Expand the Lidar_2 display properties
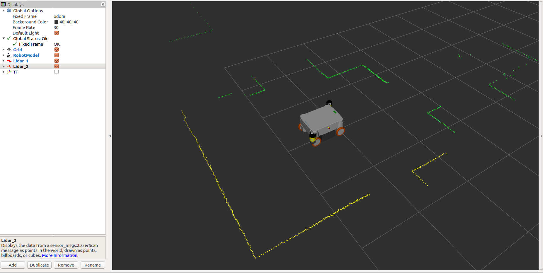This screenshot has width=543, height=273. coord(4,66)
